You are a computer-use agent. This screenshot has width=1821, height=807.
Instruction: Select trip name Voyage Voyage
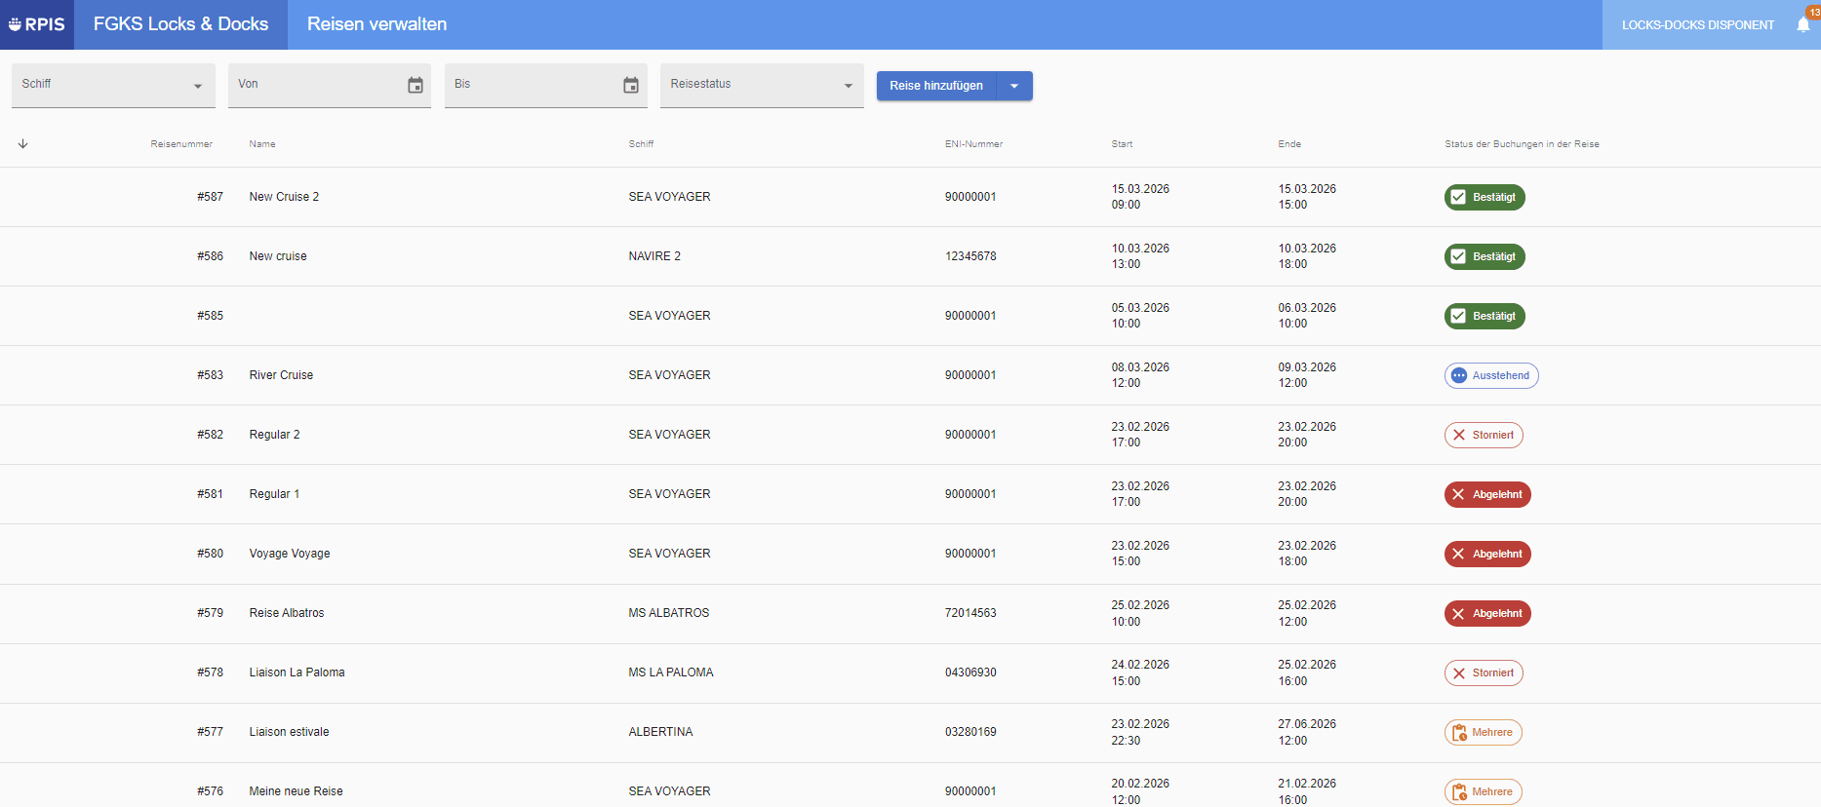click(x=290, y=554)
